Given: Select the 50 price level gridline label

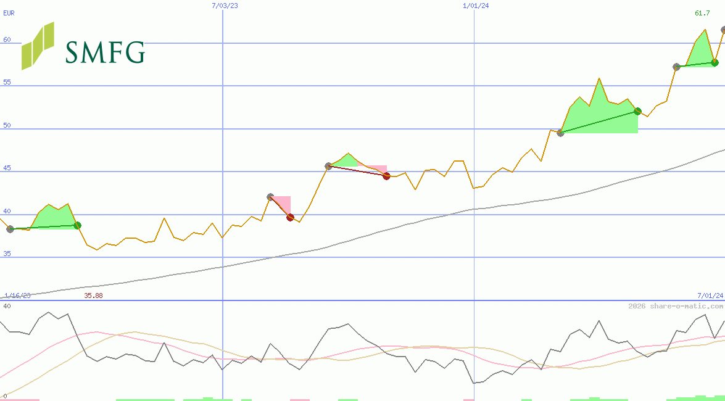Looking at the screenshot, I should pyautogui.click(x=6, y=125).
